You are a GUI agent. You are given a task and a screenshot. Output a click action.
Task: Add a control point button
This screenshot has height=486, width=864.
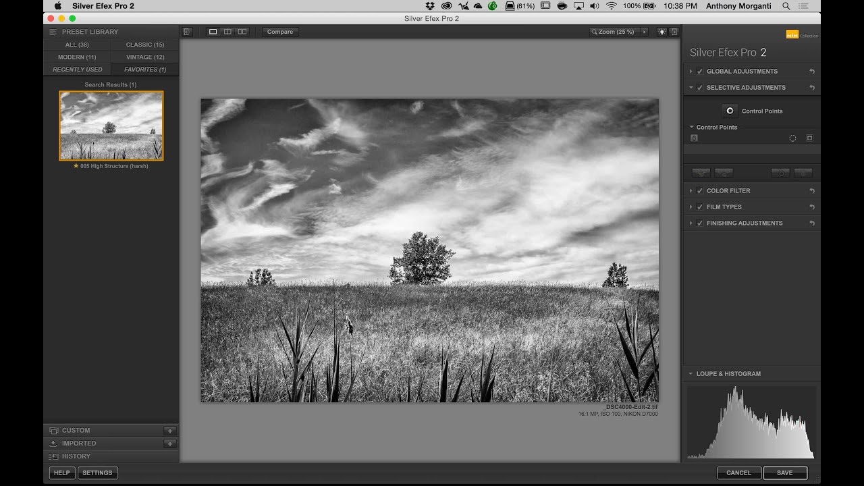730,111
